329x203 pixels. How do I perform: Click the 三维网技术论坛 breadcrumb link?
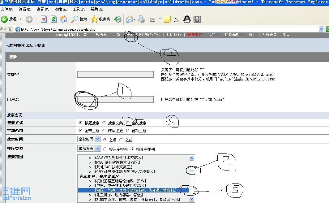(x=19, y=45)
